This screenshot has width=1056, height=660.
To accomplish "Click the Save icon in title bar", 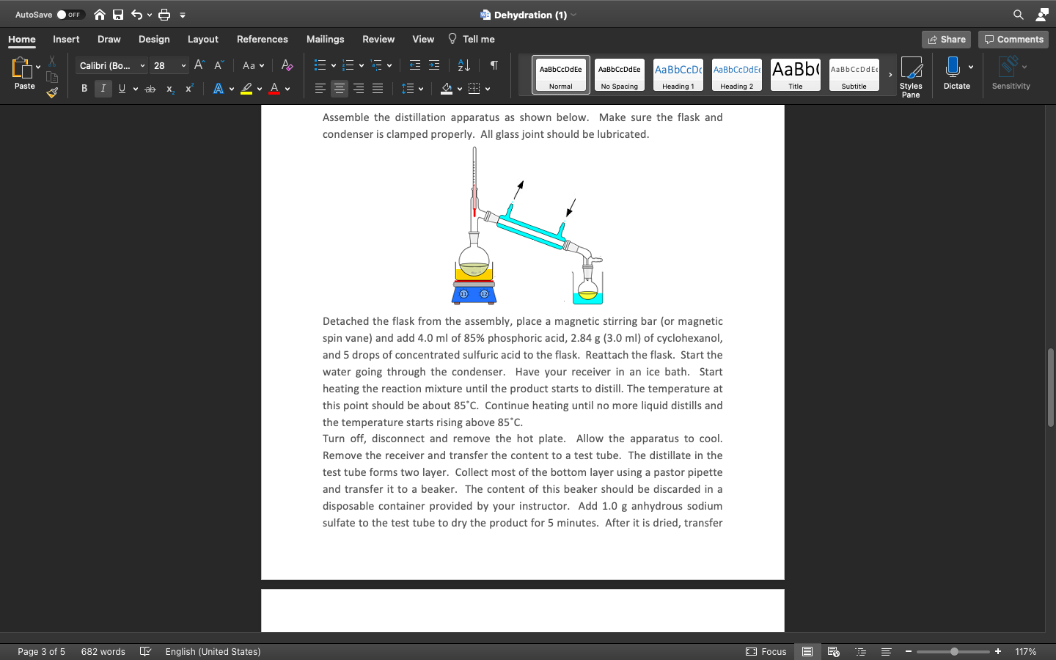I will pos(117,15).
